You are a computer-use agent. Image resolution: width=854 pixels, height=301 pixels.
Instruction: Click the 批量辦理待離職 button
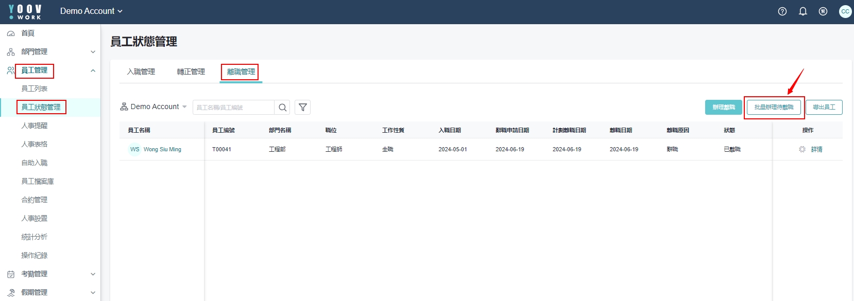click(x=774, y=107)
